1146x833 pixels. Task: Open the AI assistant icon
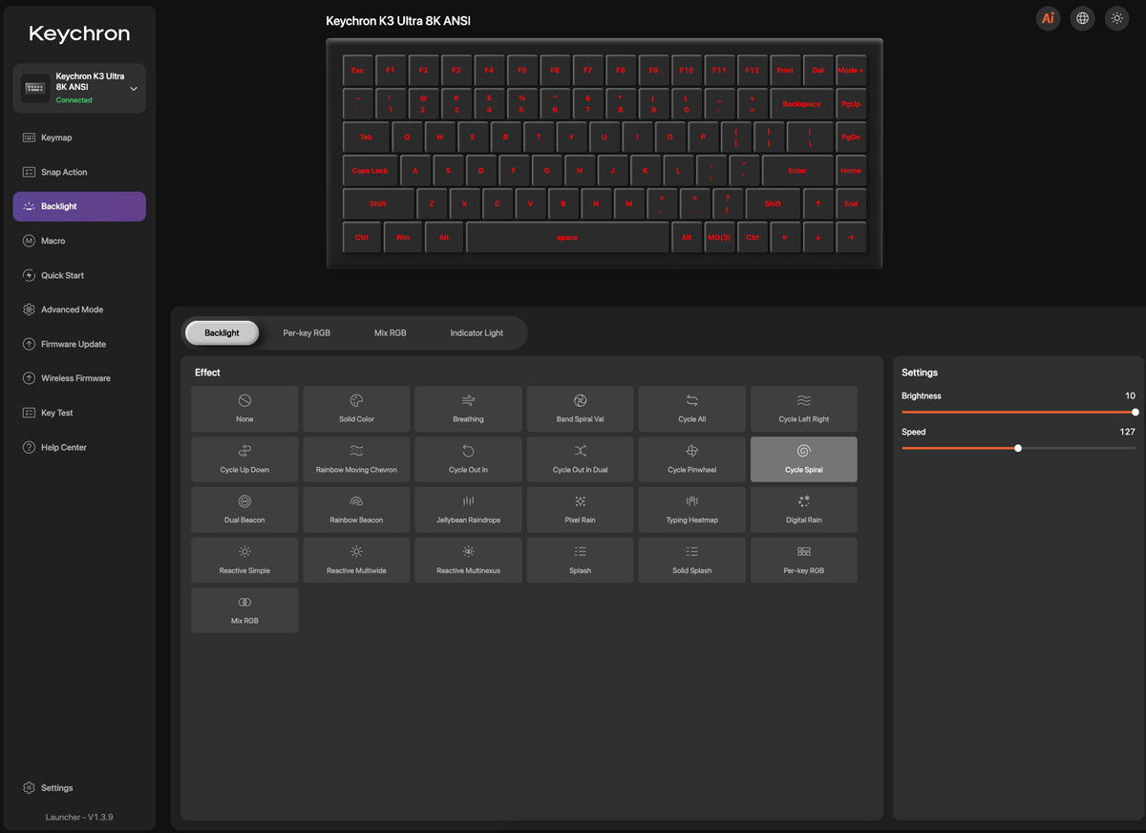point(1049,18)
